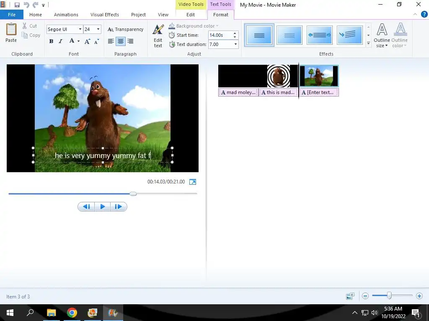Click the font color A icon
This screenshot has width=429, height=321.
coord(72,41)
